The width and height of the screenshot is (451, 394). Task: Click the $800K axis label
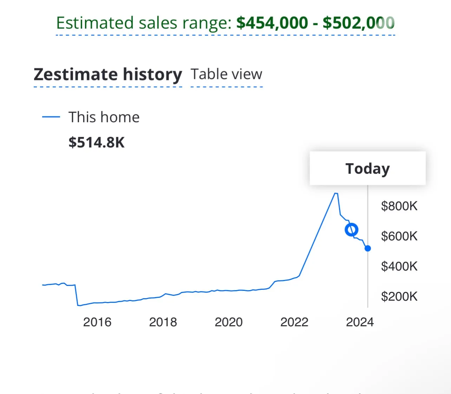[x=399, y=206]
